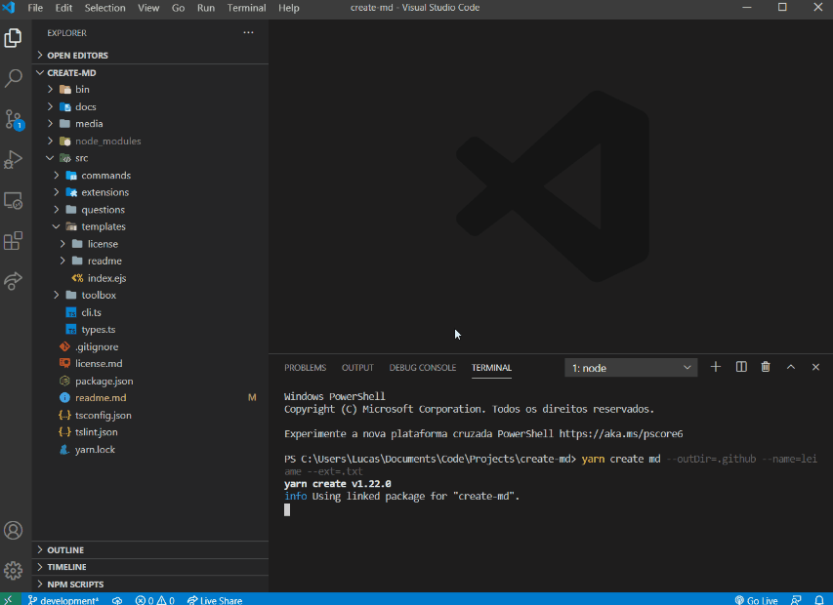Collapse the templates folder
833x605 pixels.
150,226
